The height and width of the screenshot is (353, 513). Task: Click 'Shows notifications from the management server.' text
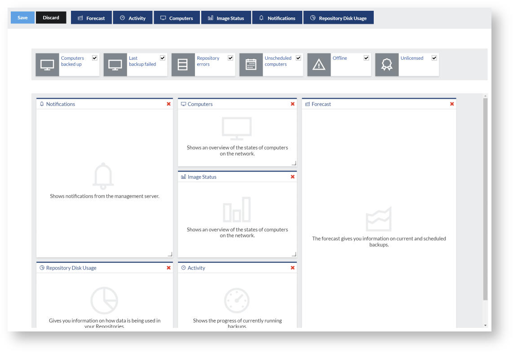[x=105, y=196]
